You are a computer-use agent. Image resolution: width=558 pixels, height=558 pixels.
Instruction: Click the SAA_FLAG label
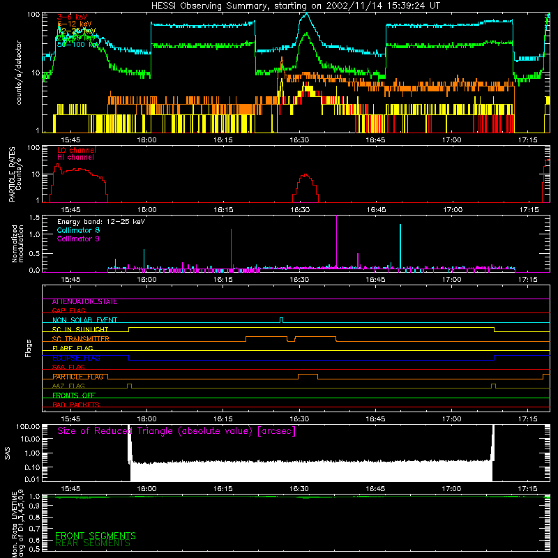(x=68, y=367)
